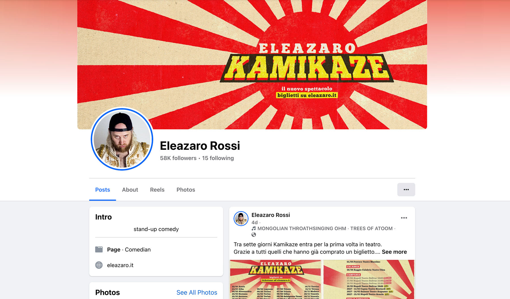Open the profile three-dot more menu
Image resolution: width=510 pixels, height=299 pixels.
coord(406,189)
